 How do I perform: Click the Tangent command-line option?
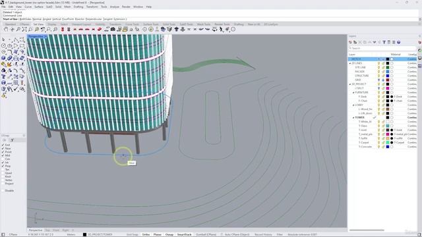pos(107,19)
